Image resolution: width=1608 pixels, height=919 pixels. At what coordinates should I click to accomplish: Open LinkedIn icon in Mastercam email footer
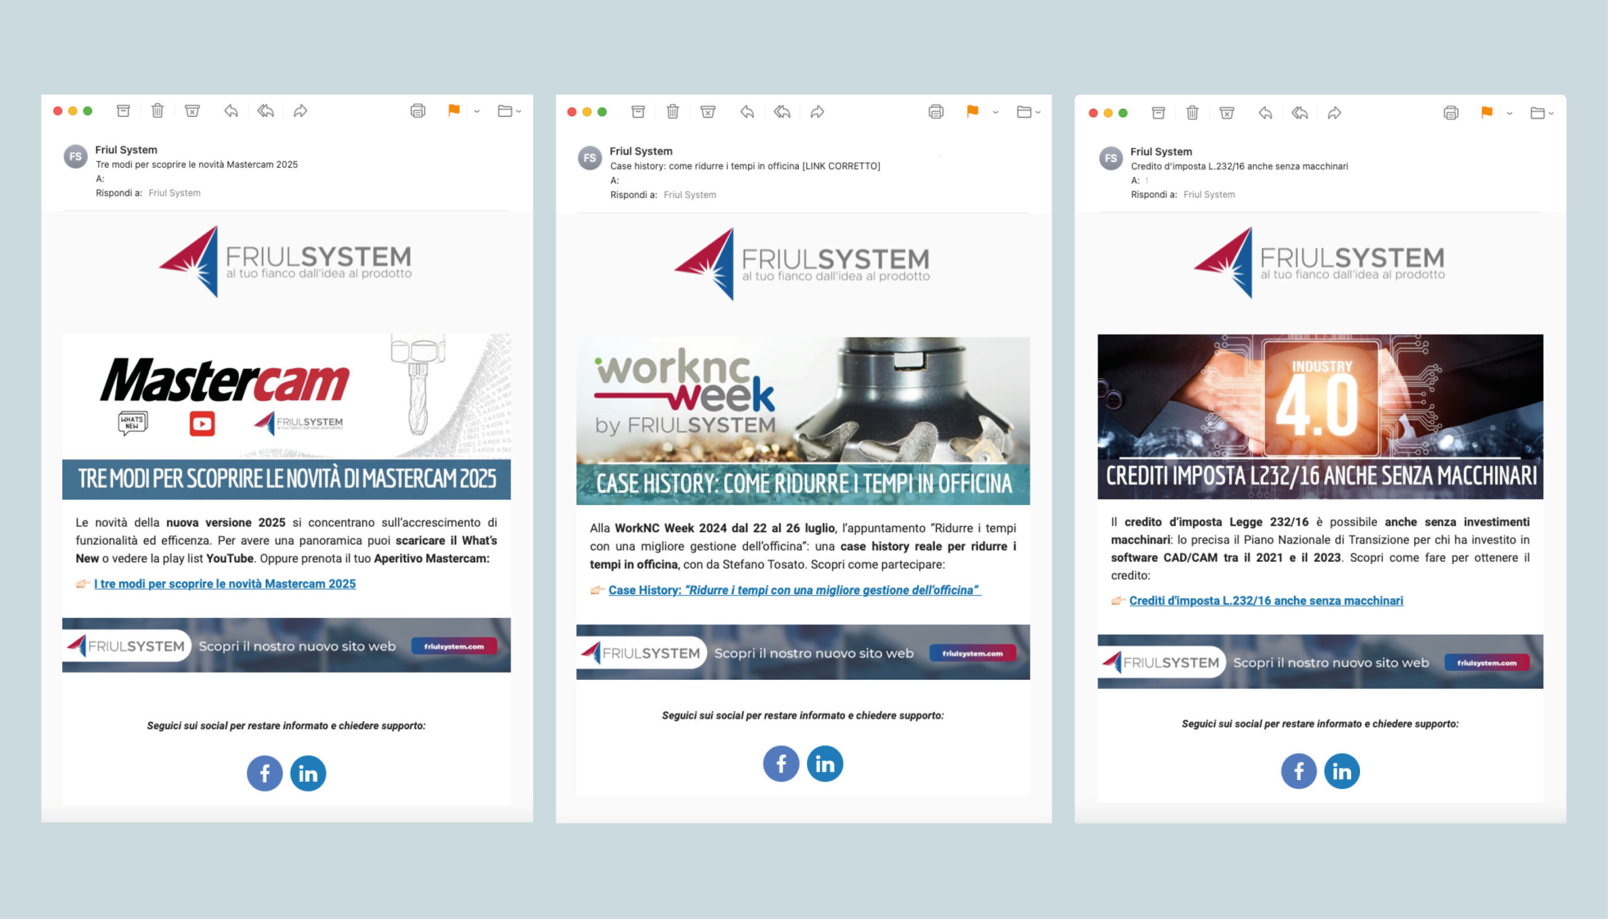point(308,773)
